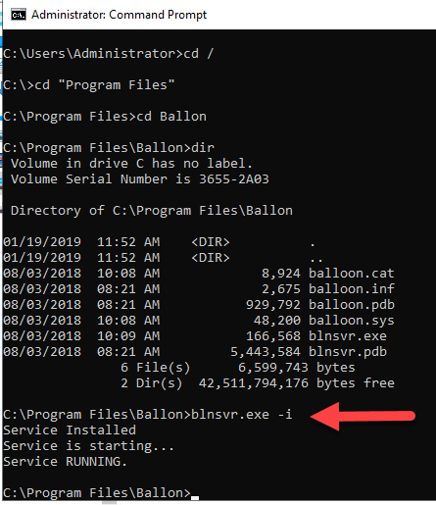Click the 42,511,794,176 bytes free text
This screenshot has width=436, height=505.
click(x=296, y=383)
